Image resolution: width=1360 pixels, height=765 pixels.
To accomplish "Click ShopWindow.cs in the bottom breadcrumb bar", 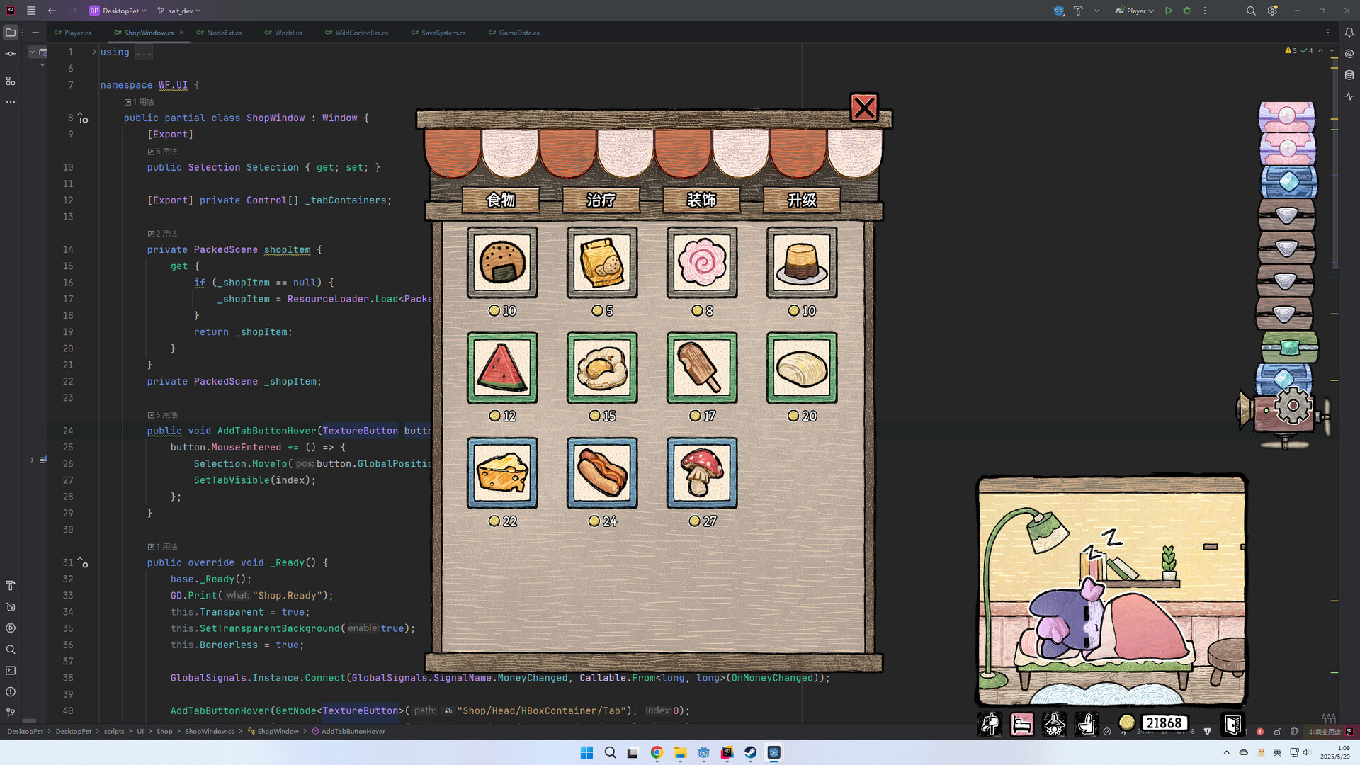I will [x=209, y=731].
